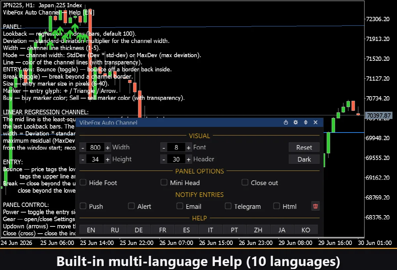The height and width of the screenshot is (270, 397).
Task: Toggle the Html notification checkbox
Action: pos(277,206)
